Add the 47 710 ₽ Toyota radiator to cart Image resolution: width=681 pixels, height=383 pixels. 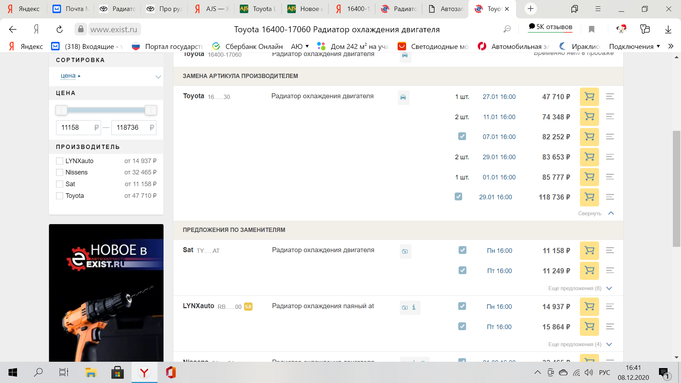(589, 96)
